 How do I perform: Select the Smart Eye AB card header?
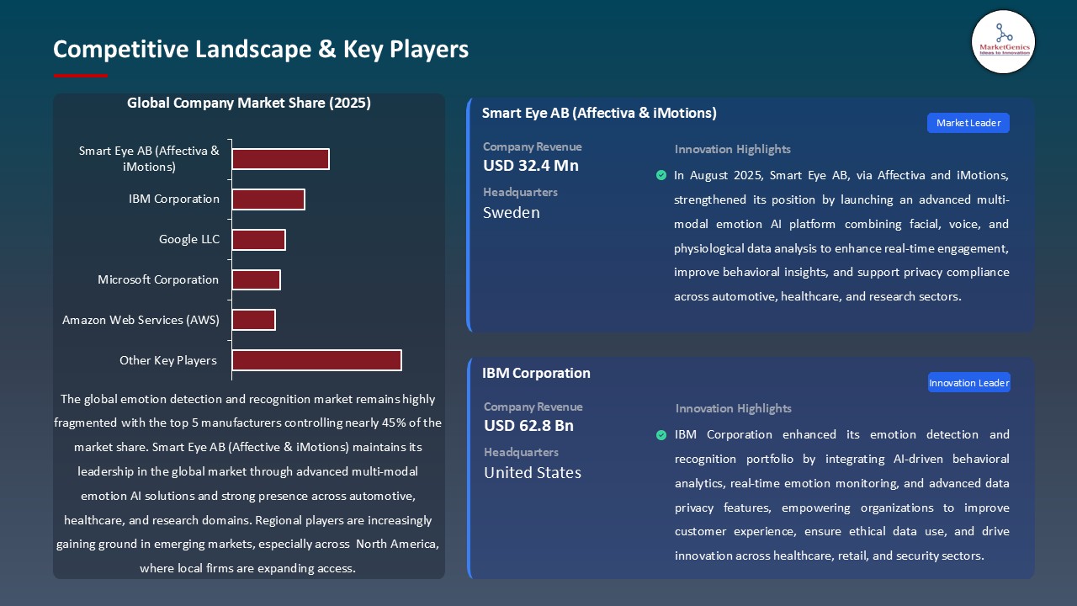(599, 112)
